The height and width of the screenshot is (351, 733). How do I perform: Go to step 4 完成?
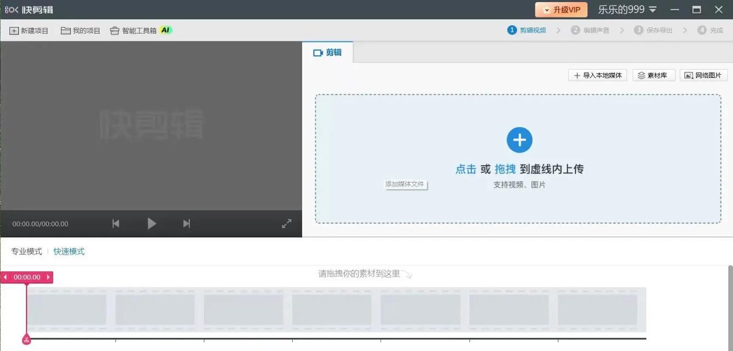click(x=710, y=30)
